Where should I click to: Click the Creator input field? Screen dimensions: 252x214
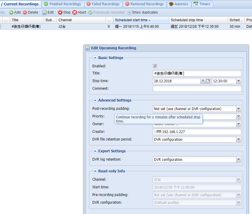pyautogui.click(x=197, y=132)
